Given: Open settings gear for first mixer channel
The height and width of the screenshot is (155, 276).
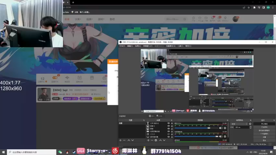Looking at the screenshot, I should [x=225, y=128].
